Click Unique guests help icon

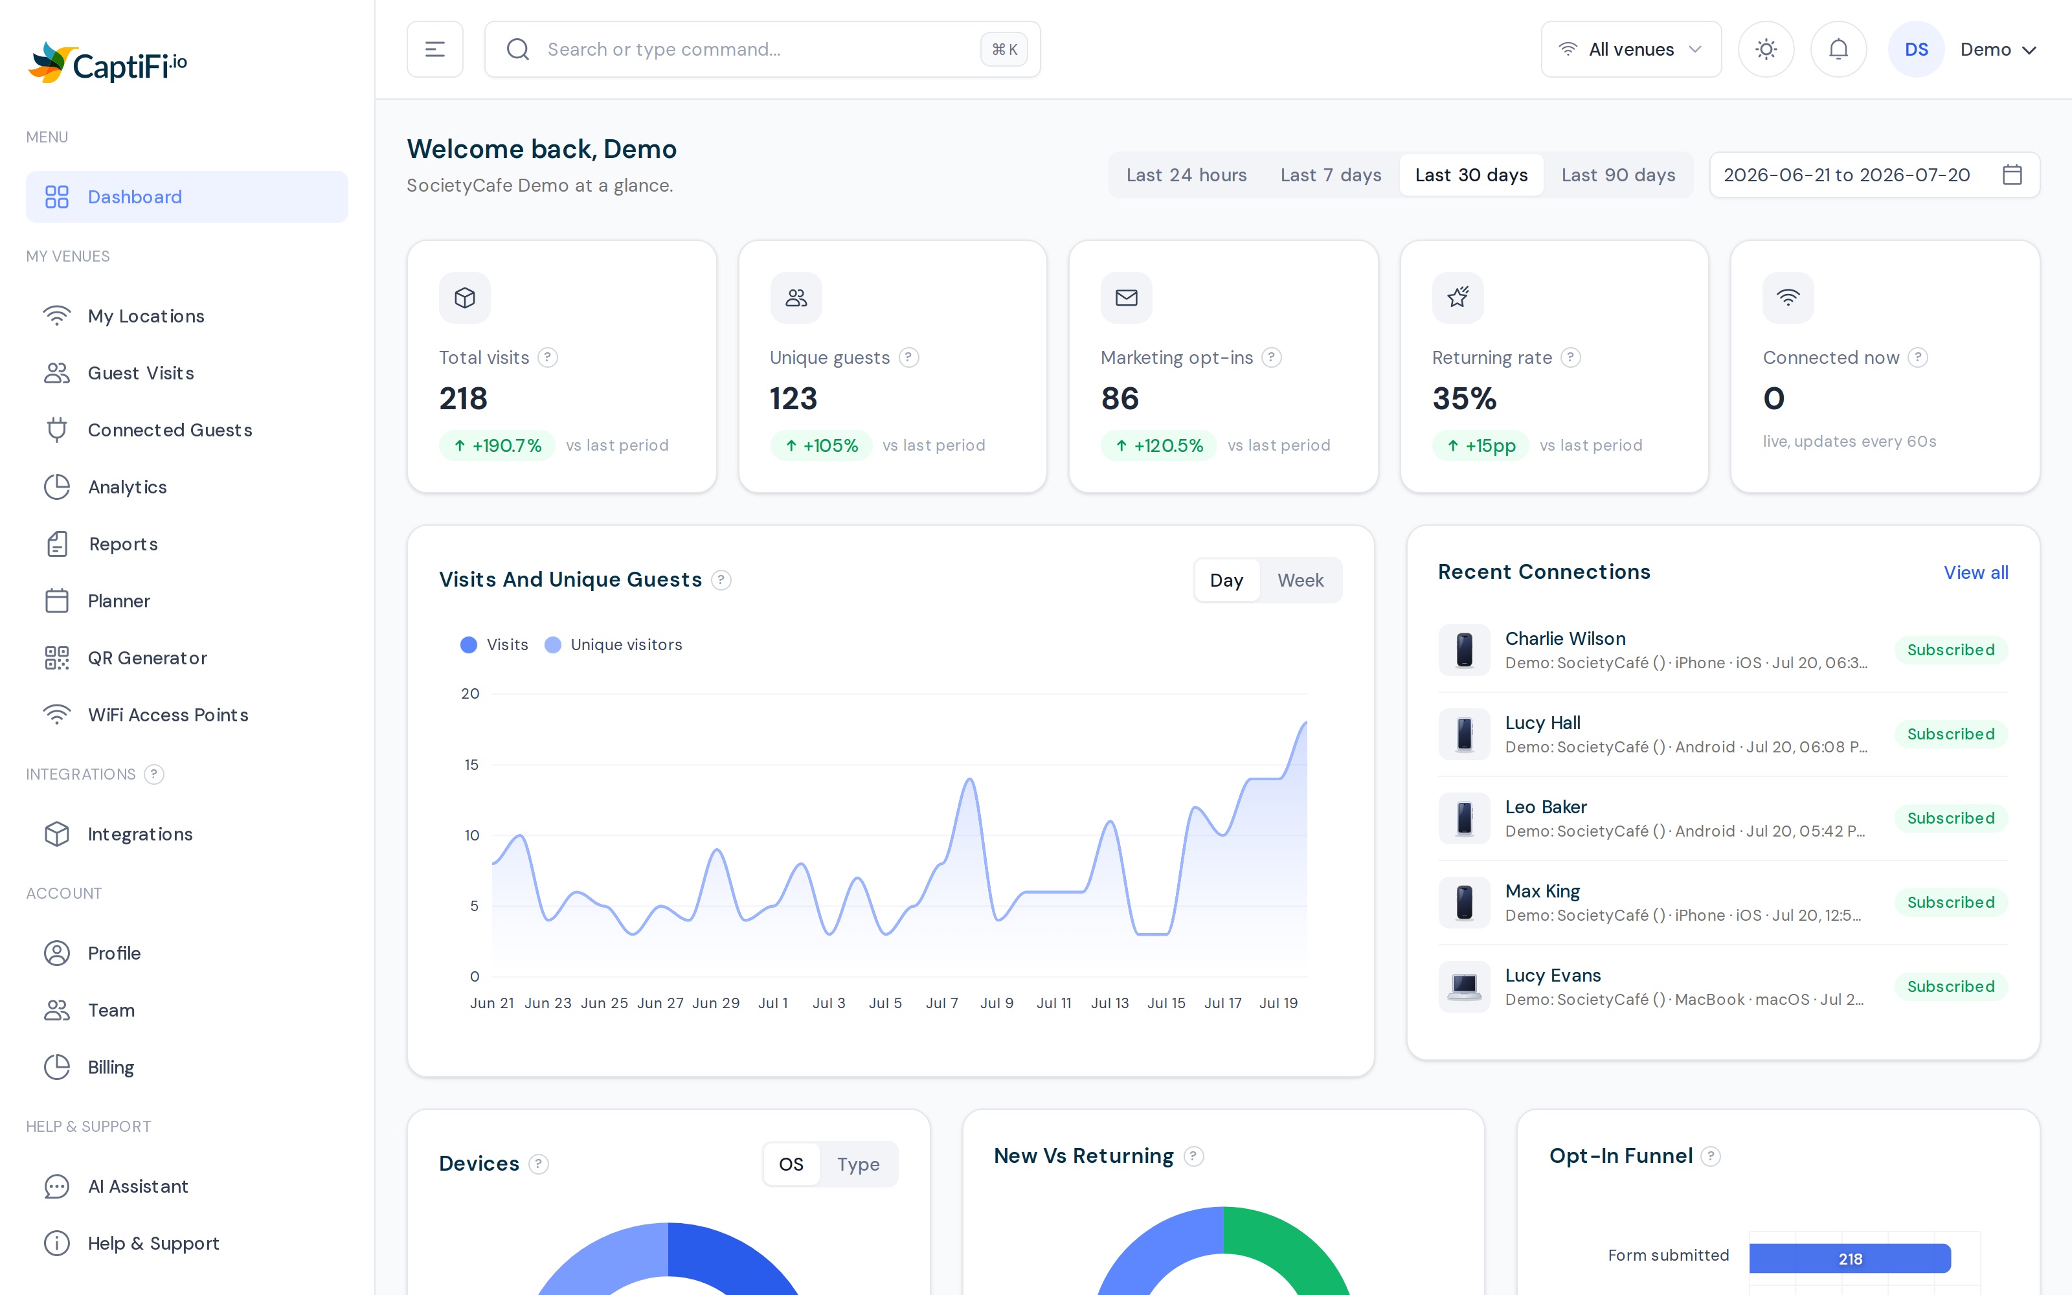coord(909,357)
